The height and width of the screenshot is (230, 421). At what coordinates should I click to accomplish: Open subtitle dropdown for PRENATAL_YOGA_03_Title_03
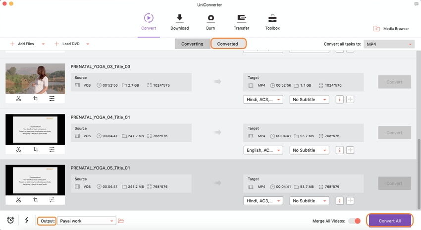[x=309, y=100]
